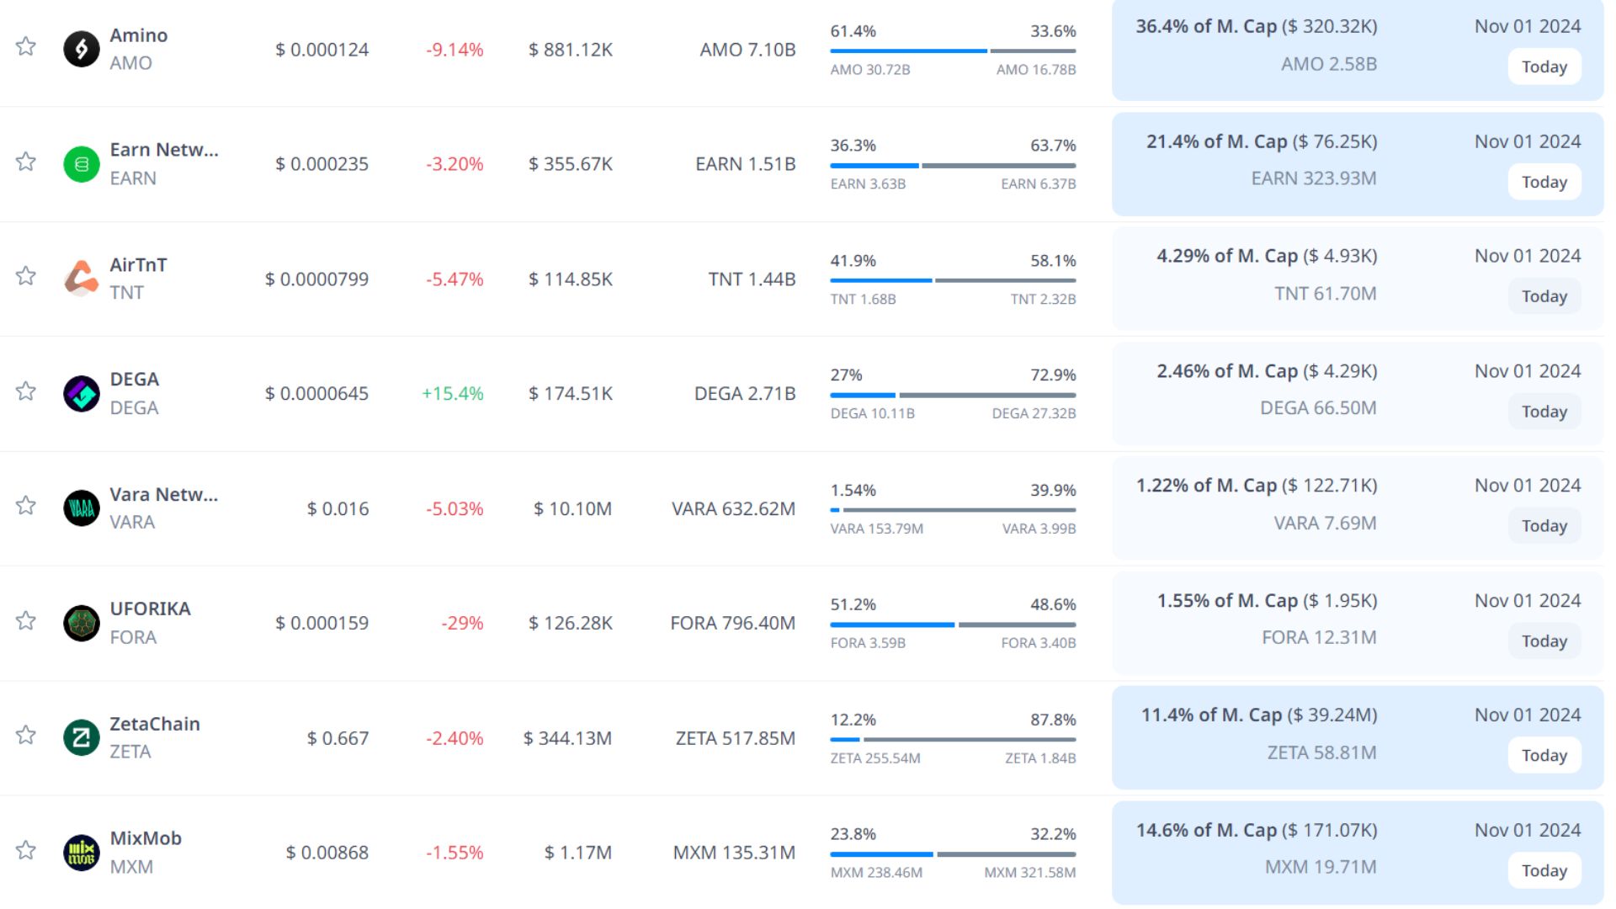Toggle favorite star for DEGA
1616x909 pixels.
[26, 391]
